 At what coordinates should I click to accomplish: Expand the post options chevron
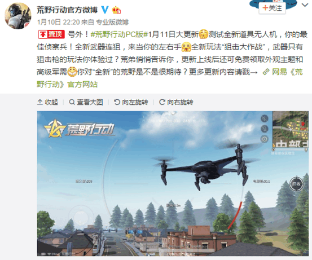pos(305,5)
